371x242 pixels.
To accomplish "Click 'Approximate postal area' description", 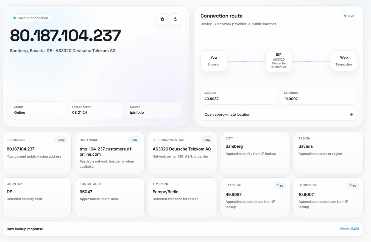I will (x=99, y=199).
